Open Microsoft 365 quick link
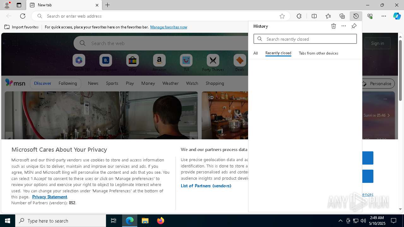The image size is (404, 227). coord(79,63)
